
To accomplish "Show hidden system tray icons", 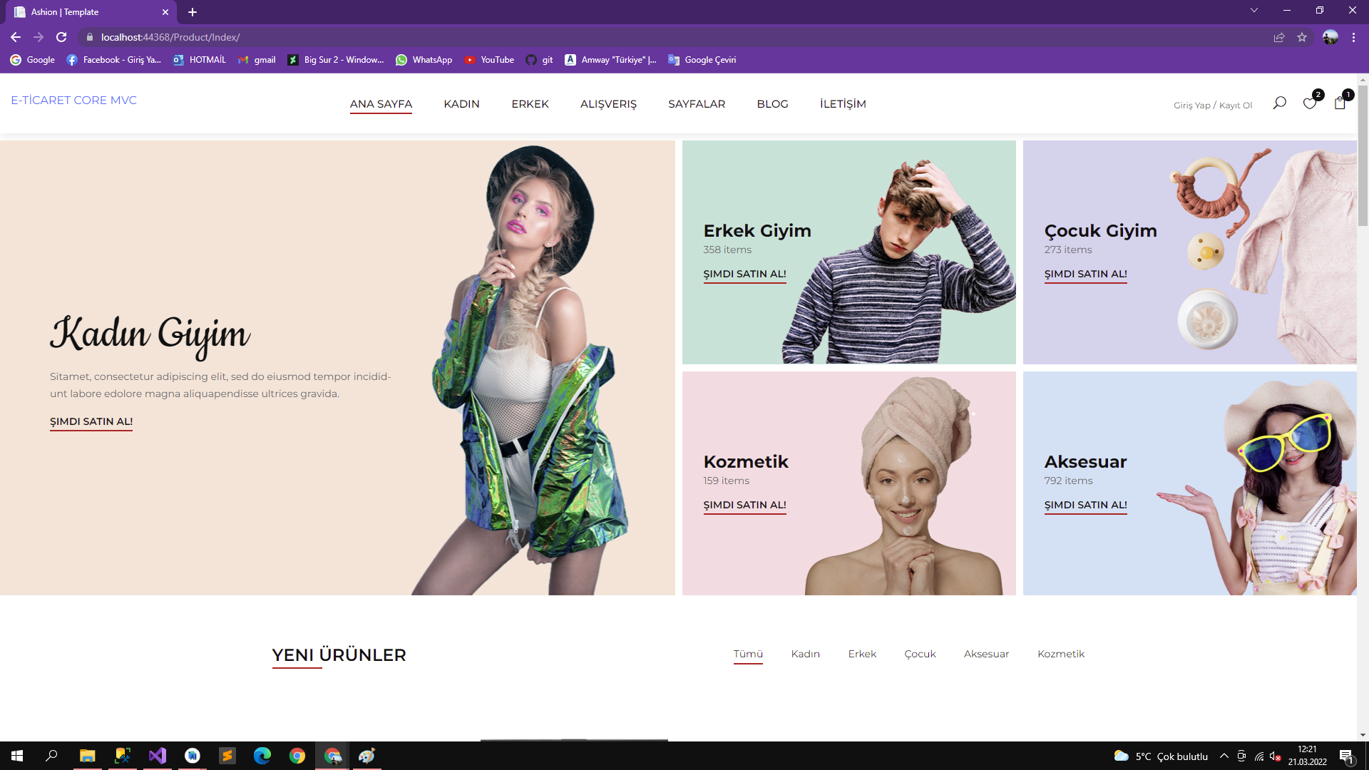I will [x=1224, y=756].
